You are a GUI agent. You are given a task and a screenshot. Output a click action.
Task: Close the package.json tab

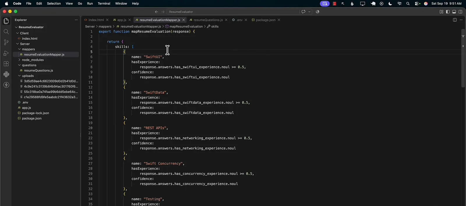(279, 20)
